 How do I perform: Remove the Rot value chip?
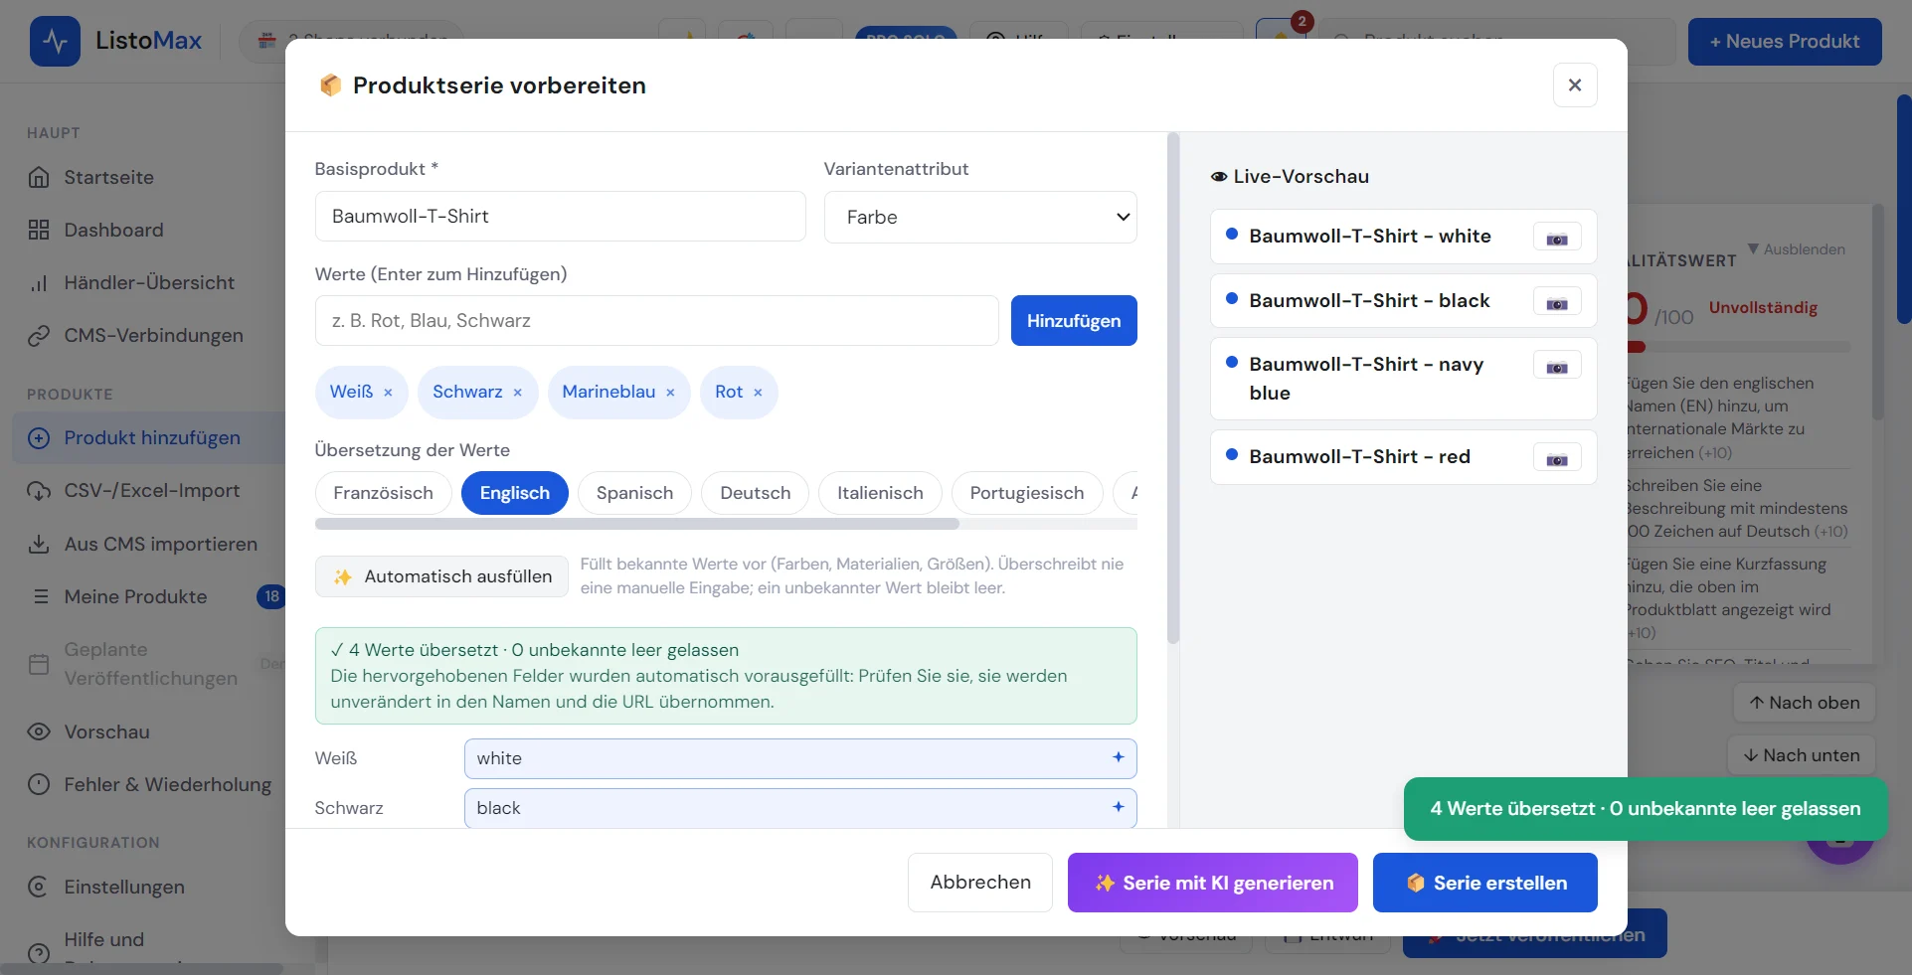tap(758, 393)
